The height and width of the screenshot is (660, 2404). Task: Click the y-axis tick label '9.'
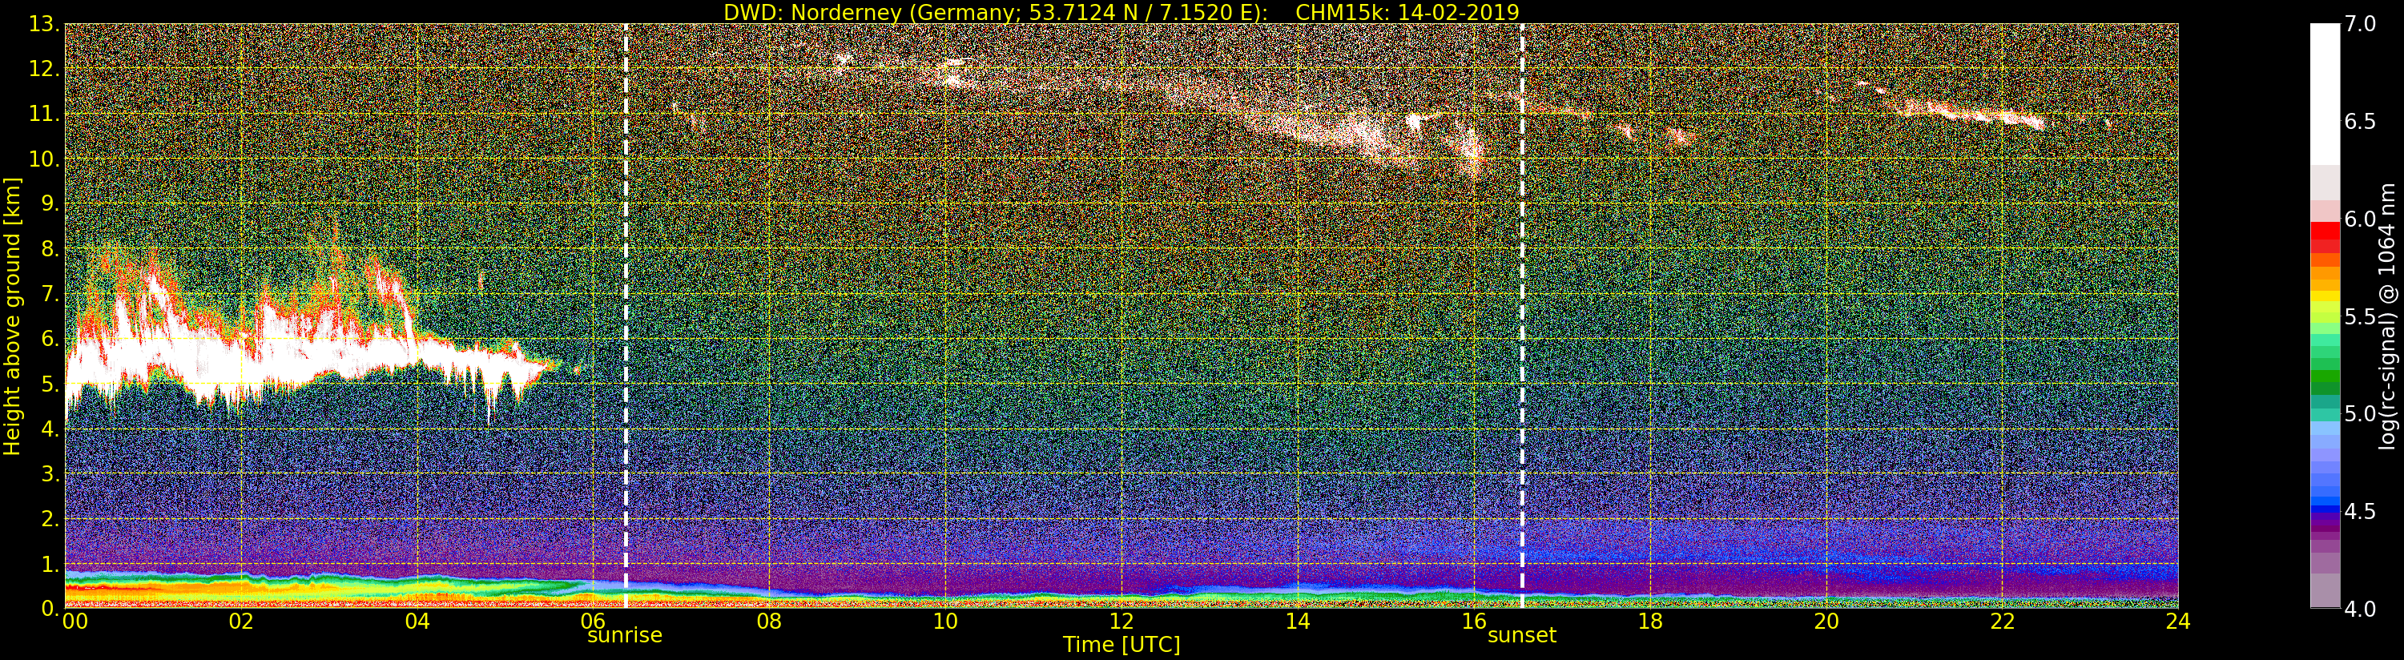pos(50,203)
